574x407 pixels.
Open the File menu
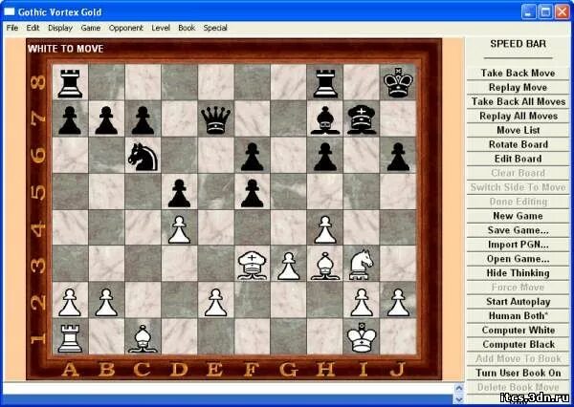[x=12, y=28]
